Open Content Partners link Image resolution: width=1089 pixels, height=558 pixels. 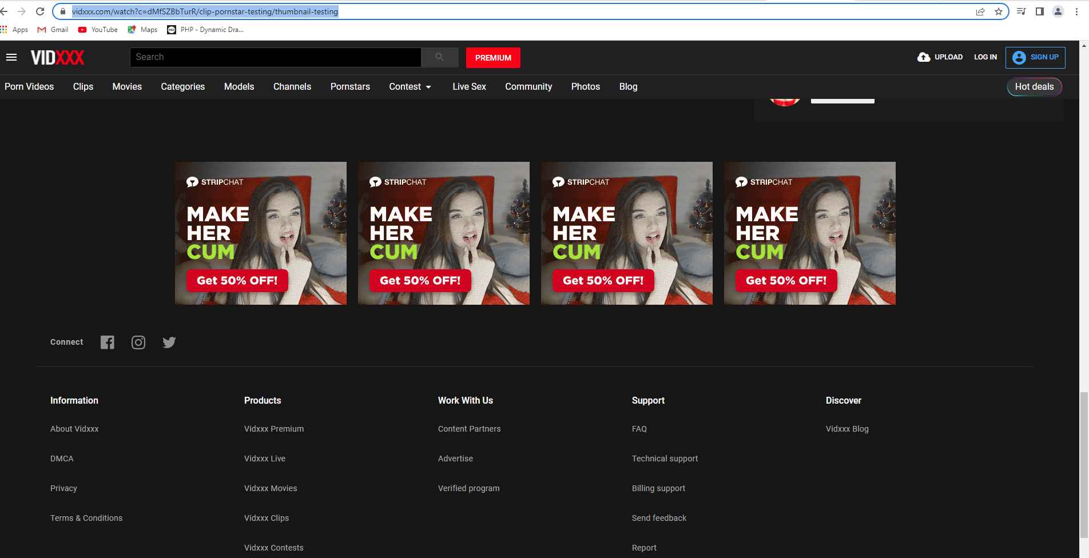point(469,429)
